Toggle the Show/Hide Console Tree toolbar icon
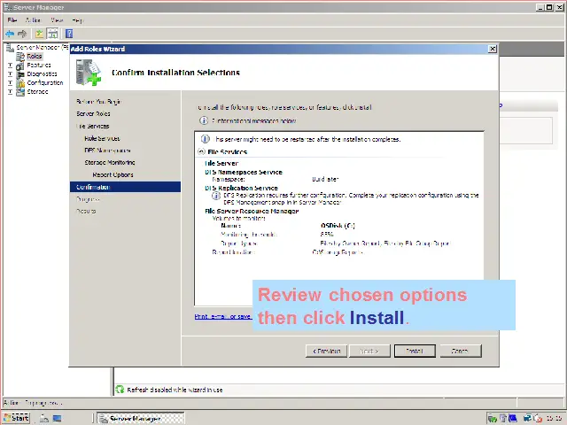567x425 pixels. 53,34
